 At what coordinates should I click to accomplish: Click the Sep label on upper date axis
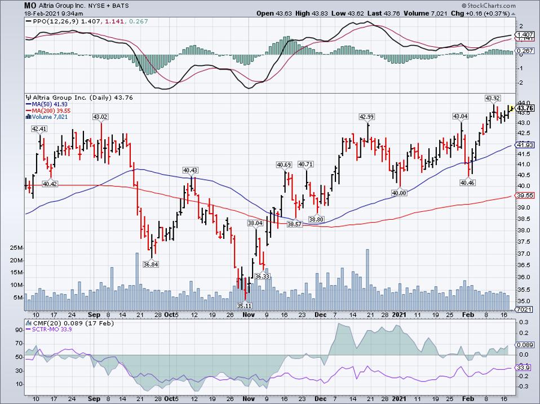pyautogui.click(x=94, y=314)
